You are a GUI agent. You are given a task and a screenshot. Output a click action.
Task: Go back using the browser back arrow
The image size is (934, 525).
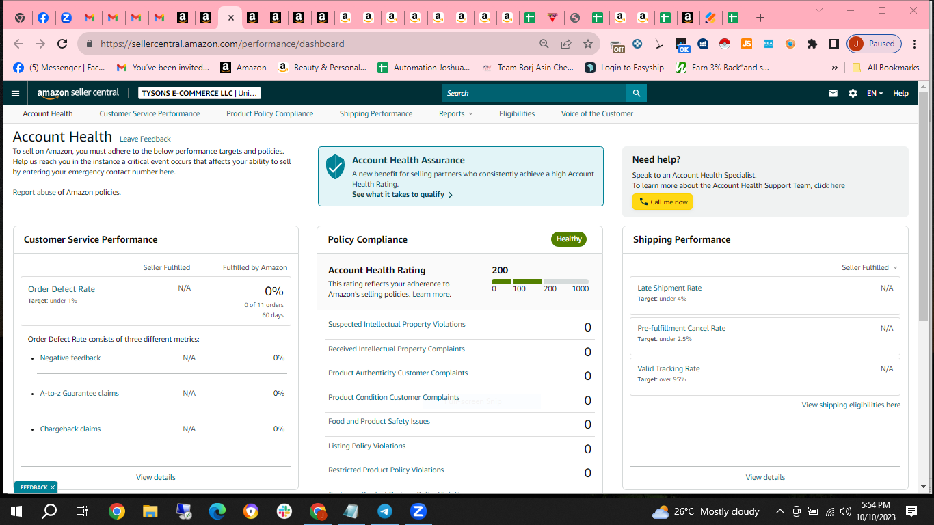click(18, 44)
